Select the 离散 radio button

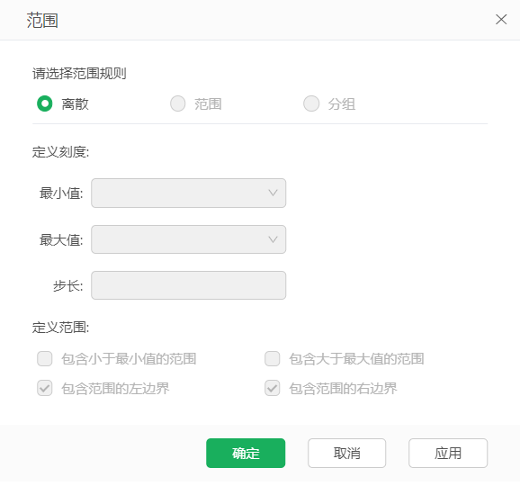click(45, 103)
